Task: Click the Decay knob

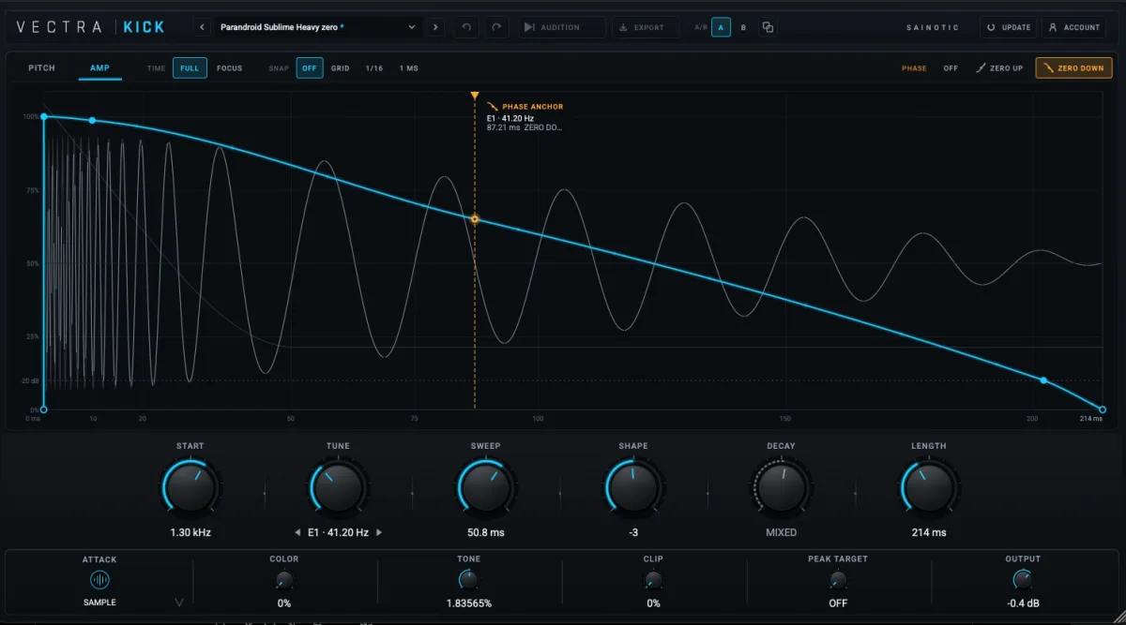Action: click(781, 487)
